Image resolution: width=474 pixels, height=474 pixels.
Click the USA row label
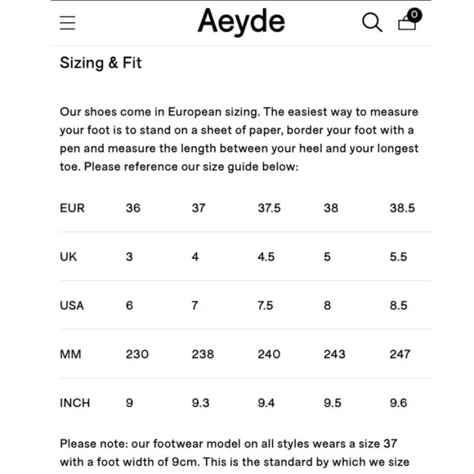coord(72,306)
